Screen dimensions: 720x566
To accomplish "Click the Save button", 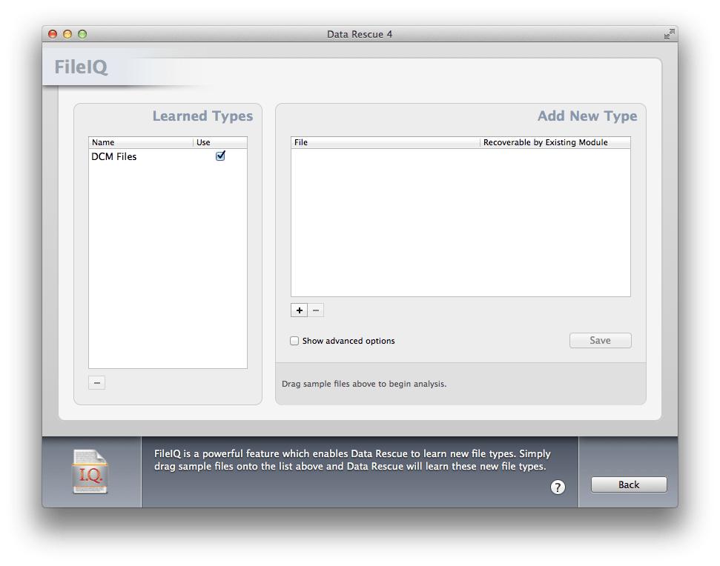I will point(600,340).
